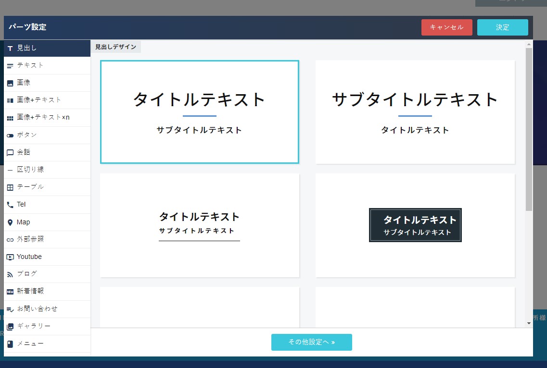Image resolution: width=547 pixels, height=368 pixels.
Task: Confirm settings with the 決定 button
Action: 502,27
